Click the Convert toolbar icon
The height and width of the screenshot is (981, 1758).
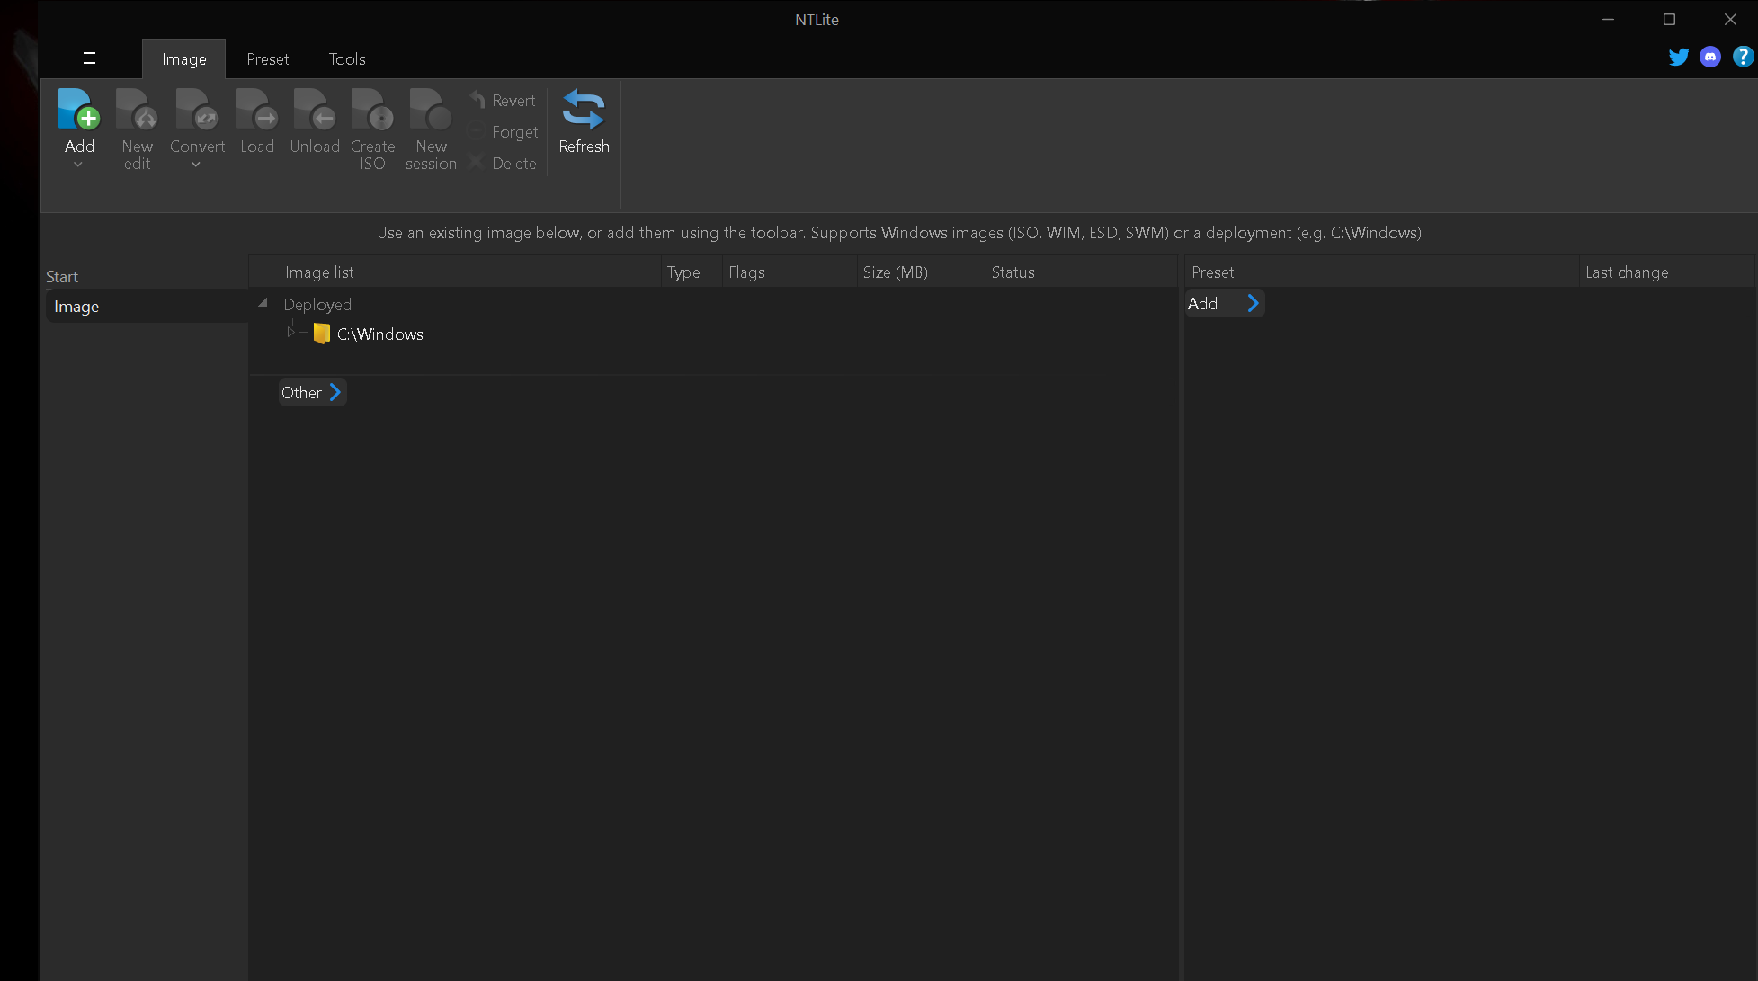197,110
